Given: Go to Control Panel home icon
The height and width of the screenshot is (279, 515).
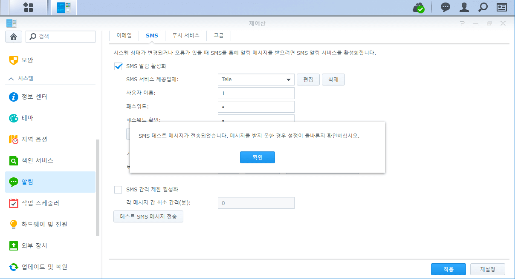Looking at the screenshot, I should coord(13,37).
